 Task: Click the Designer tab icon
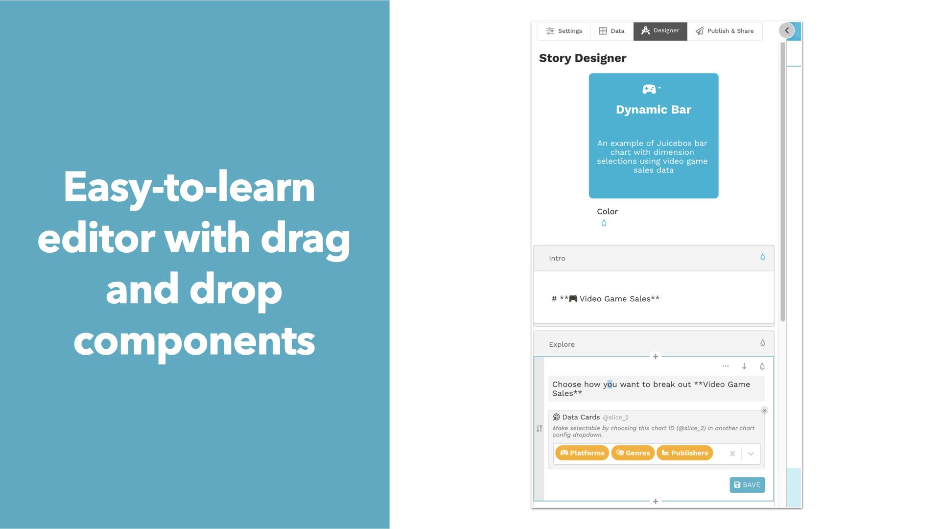[x=645, y=31]
